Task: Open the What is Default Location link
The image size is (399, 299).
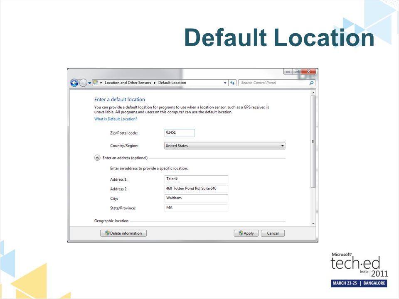Action: [x=116, y=119]
